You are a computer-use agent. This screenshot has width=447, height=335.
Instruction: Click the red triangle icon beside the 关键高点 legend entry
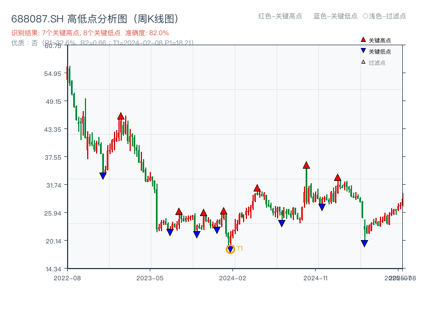pyautogui.click(x=363, y=40)
